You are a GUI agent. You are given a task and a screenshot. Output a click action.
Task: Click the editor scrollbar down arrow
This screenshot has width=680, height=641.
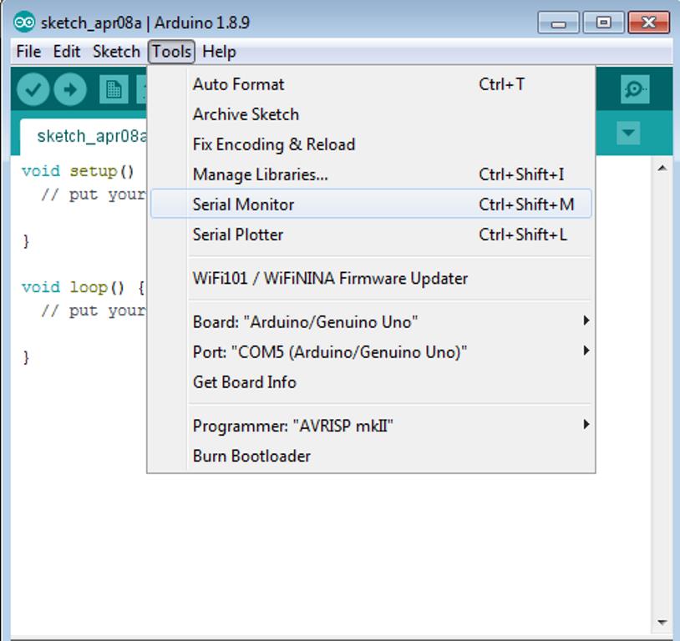pos(662,623)
